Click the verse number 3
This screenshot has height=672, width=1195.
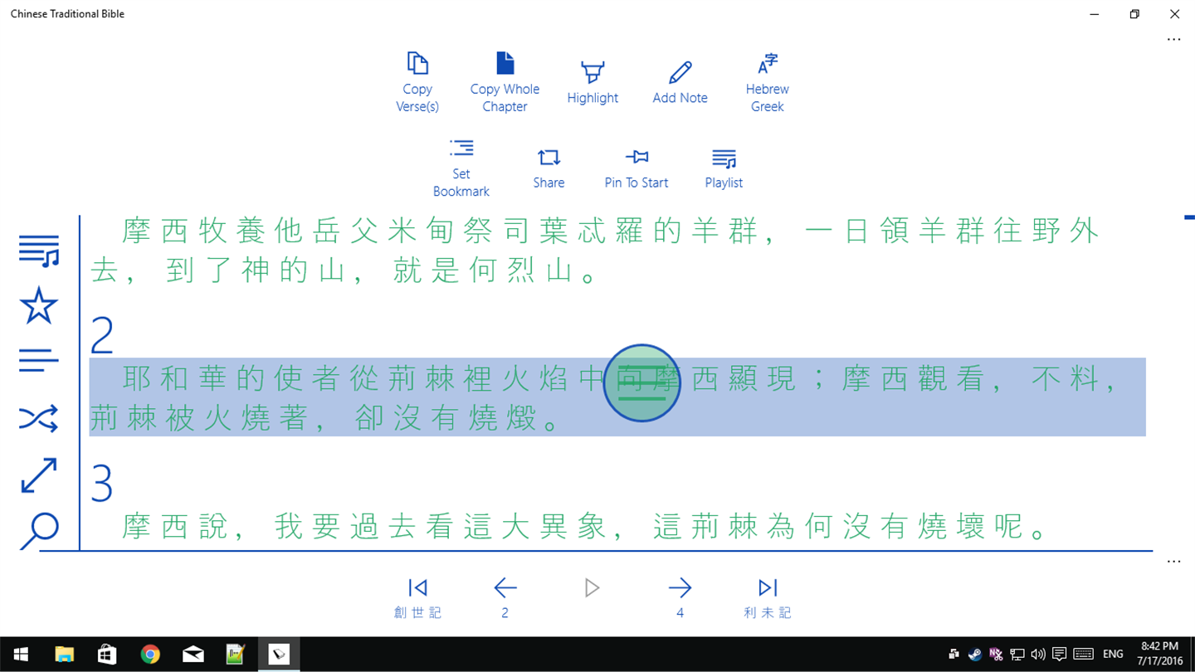tap(101, 484)
